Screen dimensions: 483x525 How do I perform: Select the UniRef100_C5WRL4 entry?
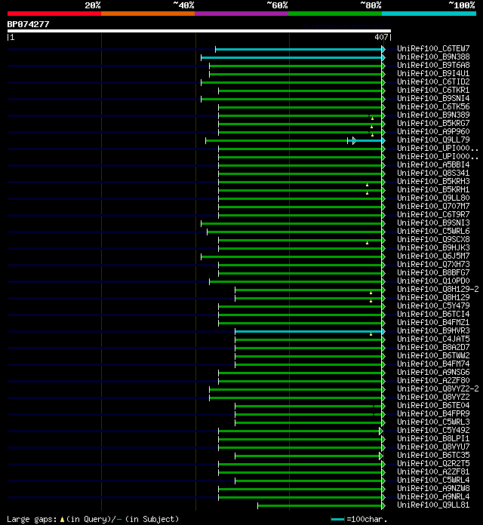coord(433,480)
